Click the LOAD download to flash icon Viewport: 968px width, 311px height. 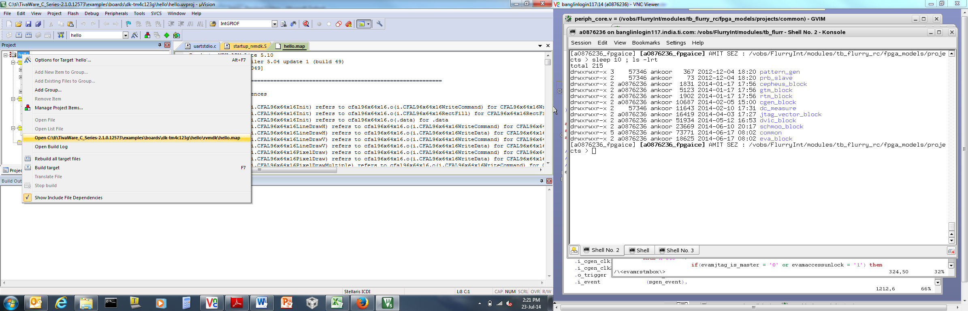click(x=61, y=35)
